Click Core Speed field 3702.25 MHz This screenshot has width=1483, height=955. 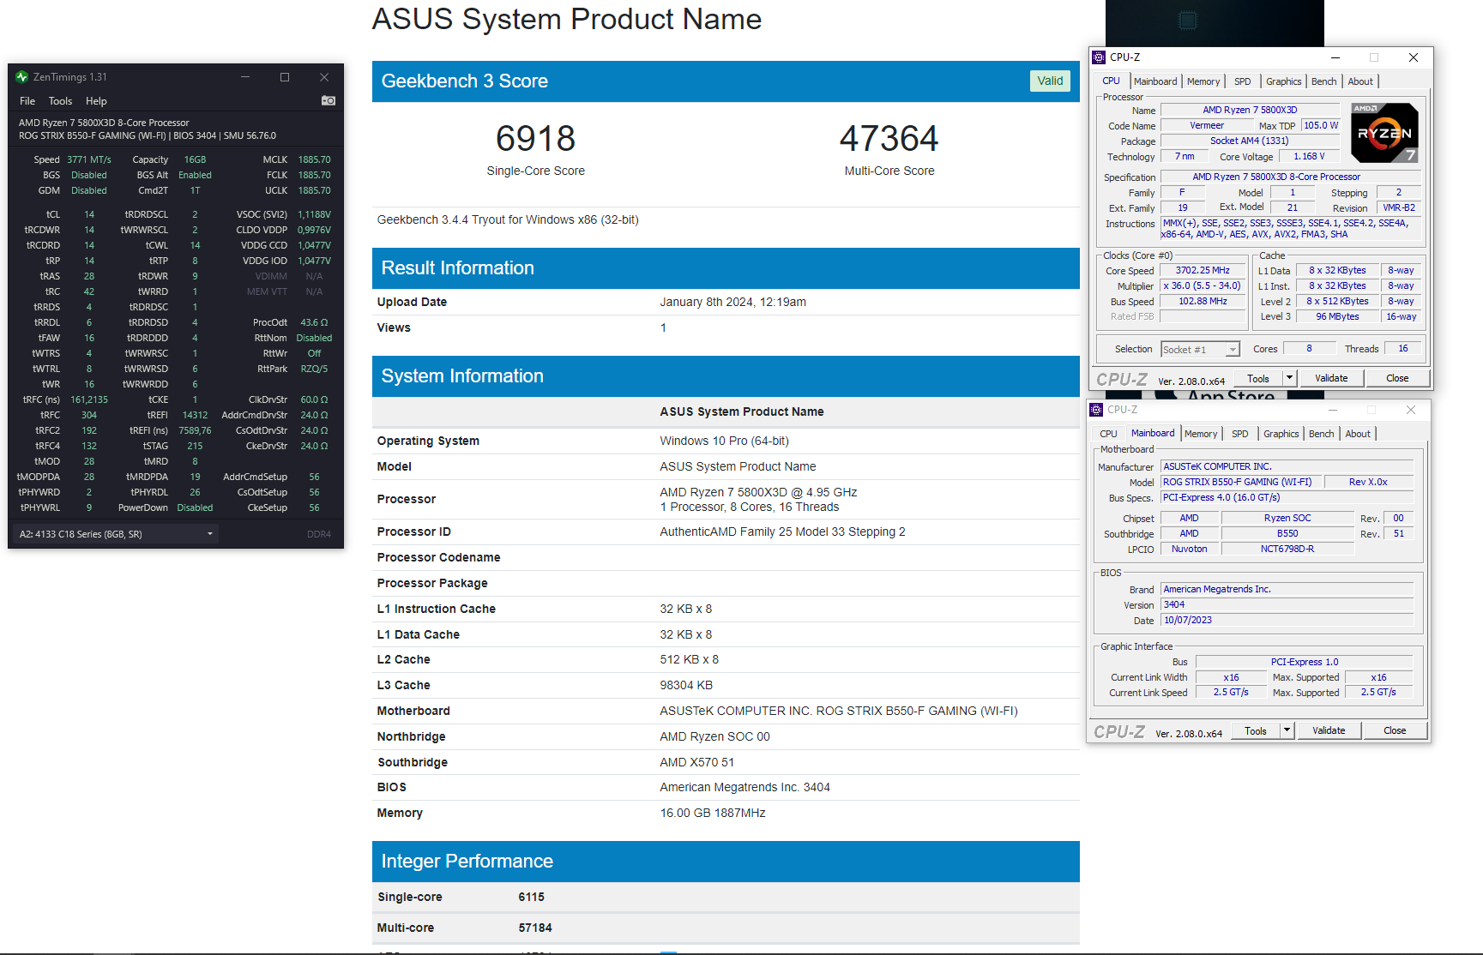(1203, 270)
